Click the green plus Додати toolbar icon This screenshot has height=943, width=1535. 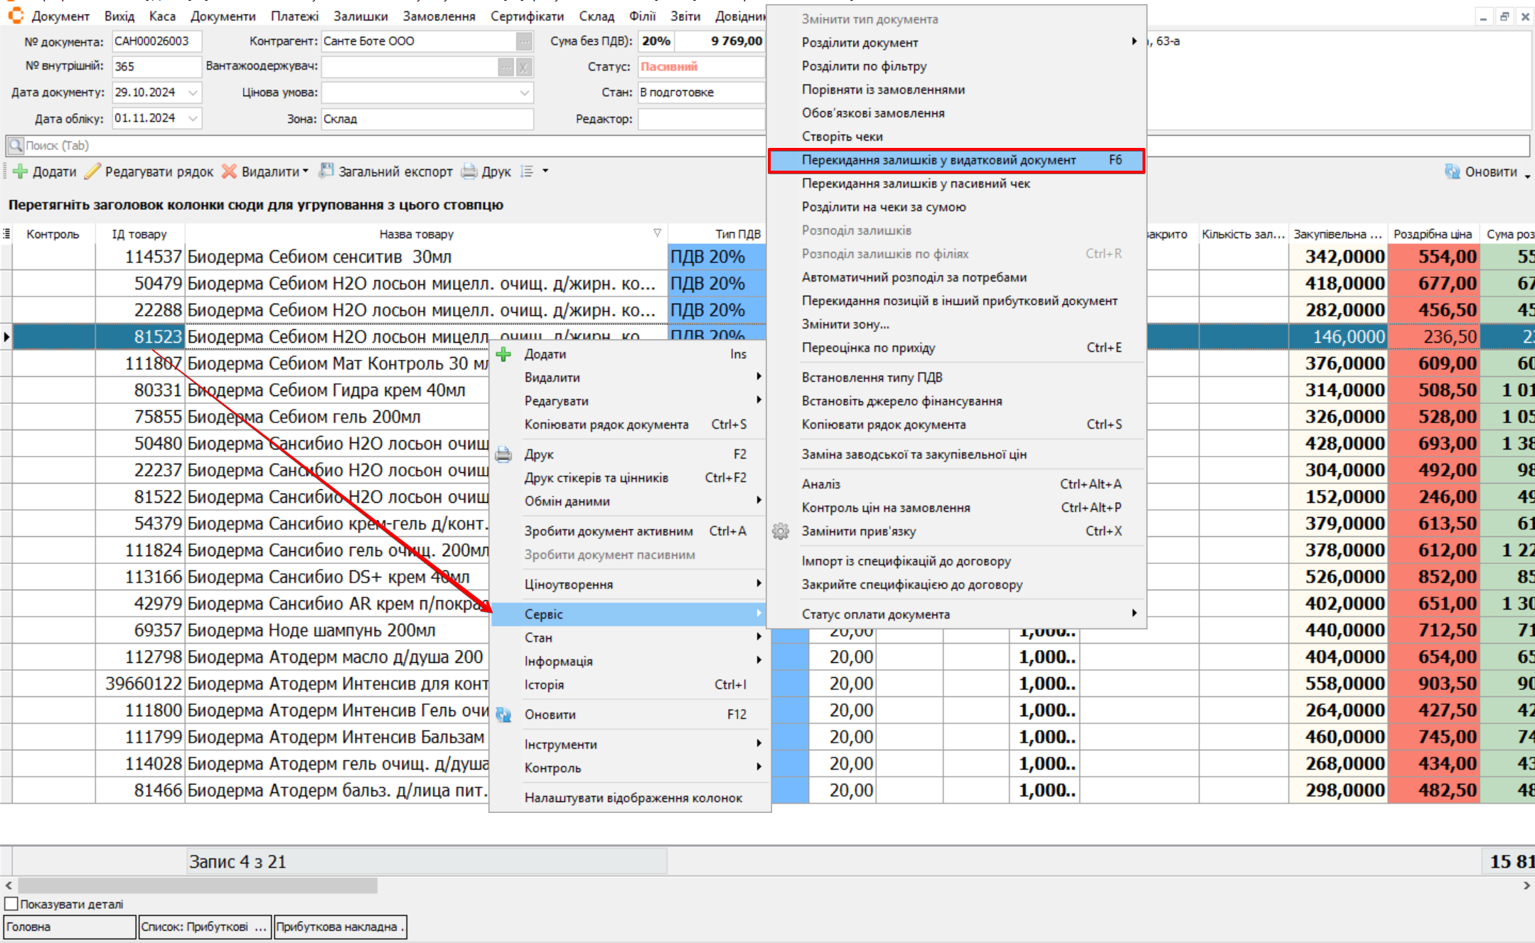pyautogui.click(x=21, y=171)
